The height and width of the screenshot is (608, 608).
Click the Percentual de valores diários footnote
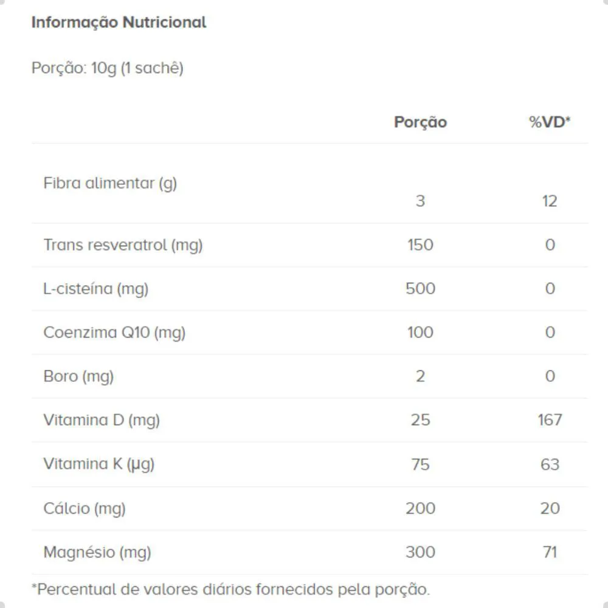230,590
